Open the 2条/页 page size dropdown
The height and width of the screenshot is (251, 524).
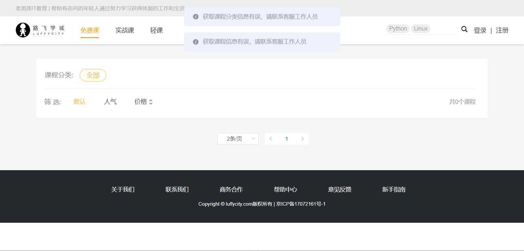click(238, 139)
